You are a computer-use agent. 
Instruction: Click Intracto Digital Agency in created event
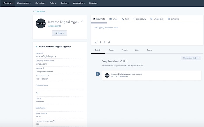(x=121, y=74)
